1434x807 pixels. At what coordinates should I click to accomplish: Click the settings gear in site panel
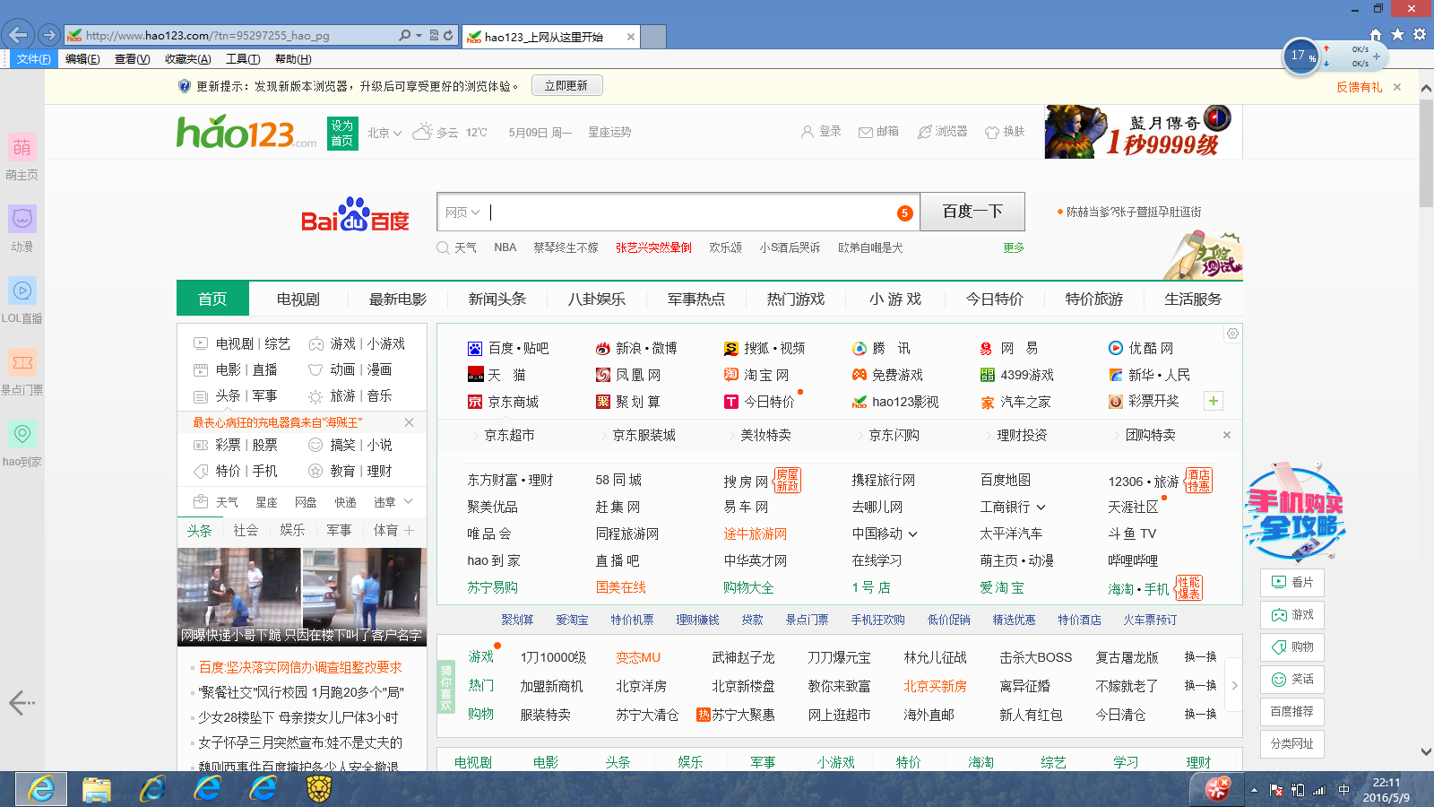point(1232,334)
